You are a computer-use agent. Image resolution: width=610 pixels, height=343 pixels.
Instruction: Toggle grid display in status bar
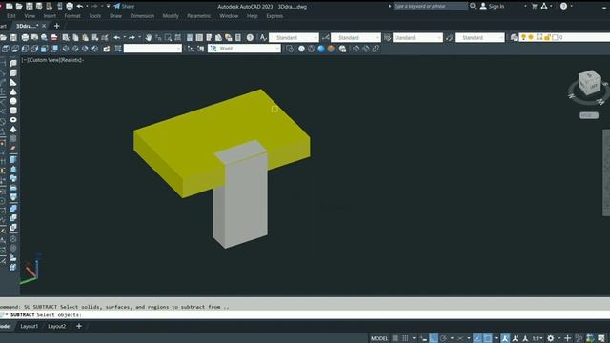(x=396, y=338)
